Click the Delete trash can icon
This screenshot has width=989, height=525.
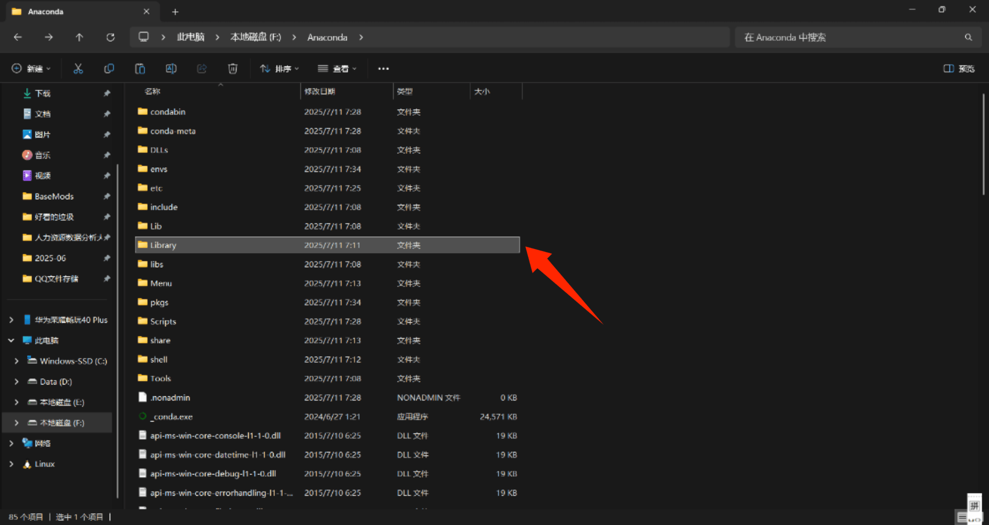click(233, 68)
